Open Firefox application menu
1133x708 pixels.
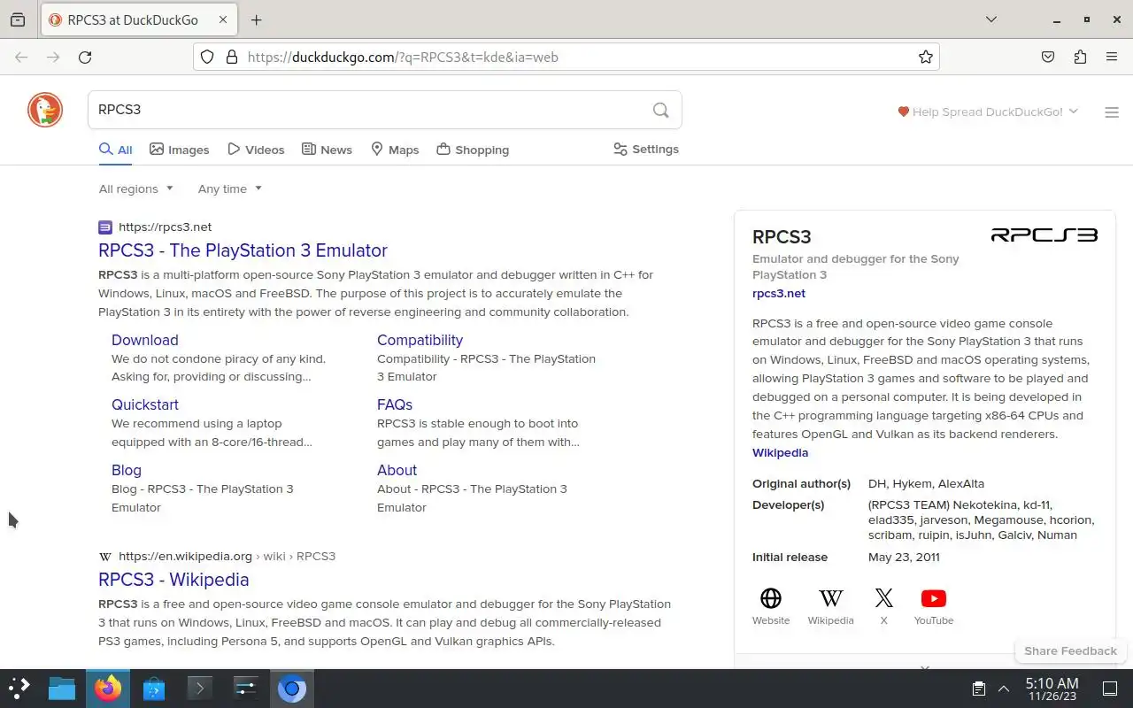1112,57
